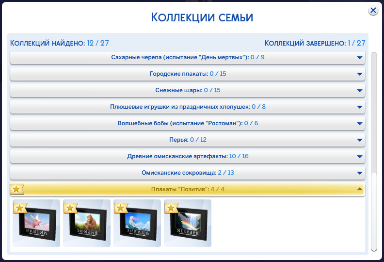The image size is (384, 262).
Task: Click the Коллекции семьи title
Action: [202, 17]
